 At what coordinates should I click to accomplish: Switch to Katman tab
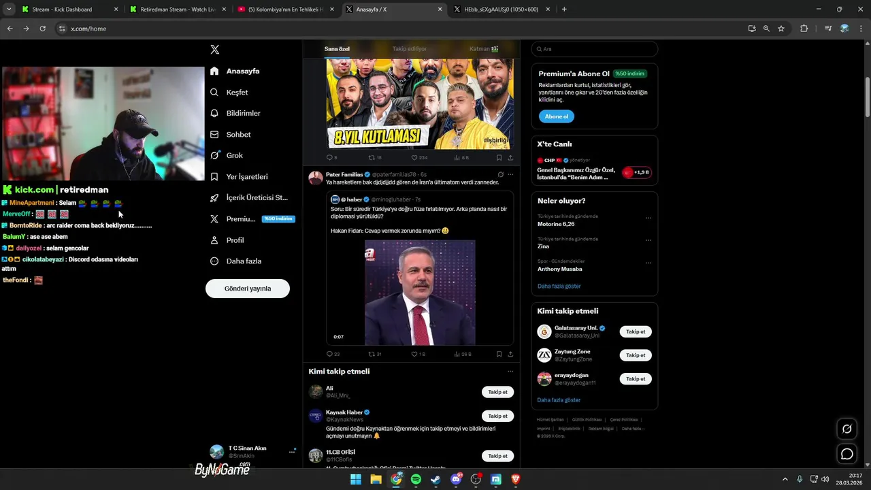(484, 49)
